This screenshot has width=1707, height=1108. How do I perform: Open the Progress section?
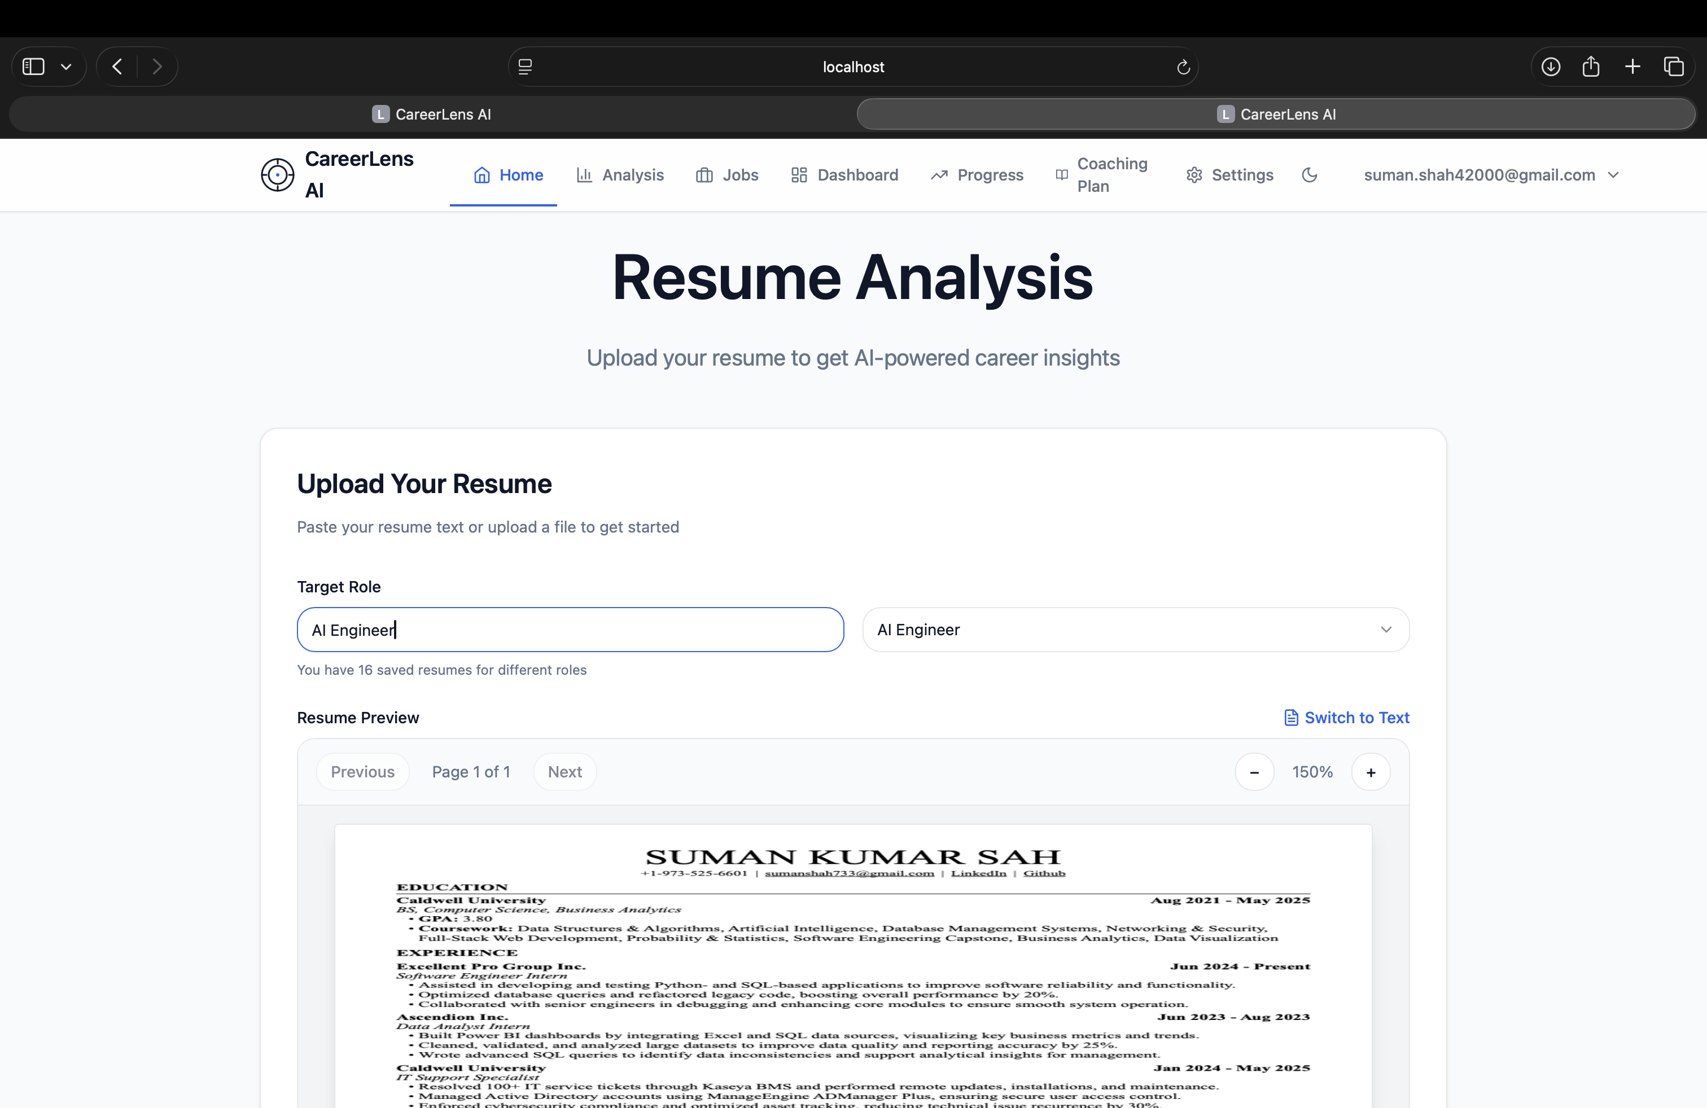pos(977,175)
